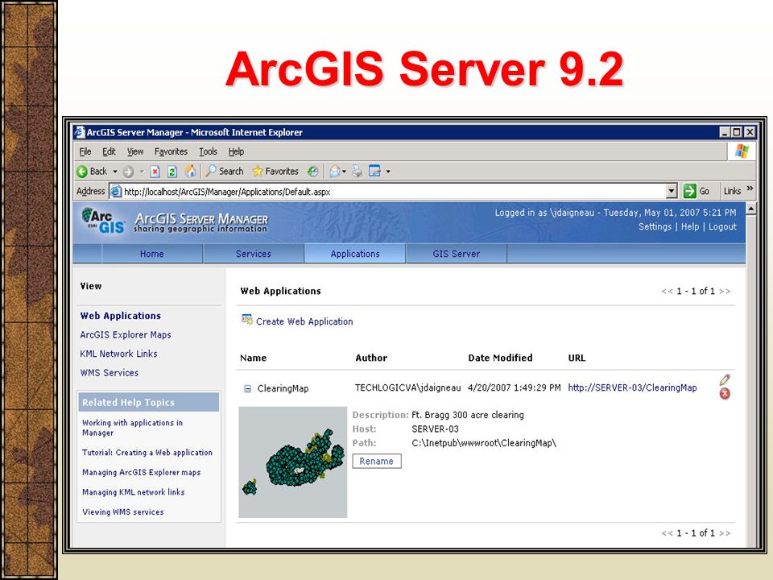Click the Home page icon in the browser toolbar

click(190, 171)
